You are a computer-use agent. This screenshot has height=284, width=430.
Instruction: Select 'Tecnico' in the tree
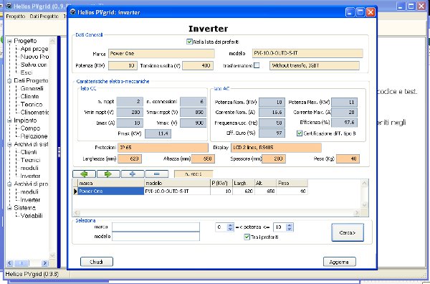32,105
